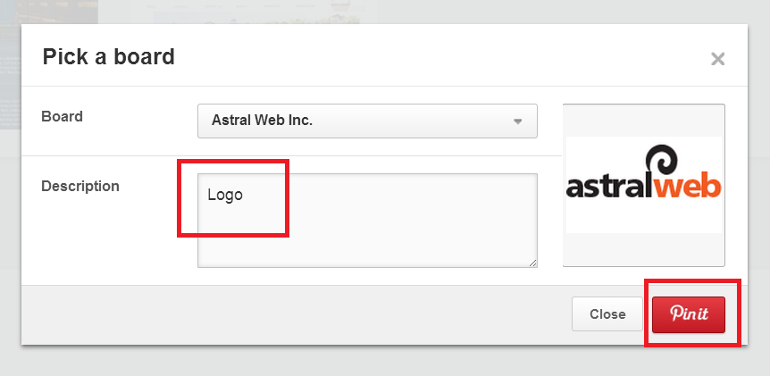The image size is (770, 376).
Task: Click the Board field label
Action: [62, 117]
